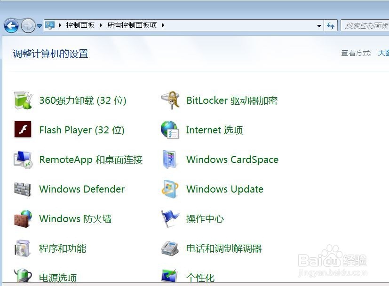The image size is (389, 286).
Task: Select 控制面板 in the breadcrumb
Action: click(x=80, y=25)
